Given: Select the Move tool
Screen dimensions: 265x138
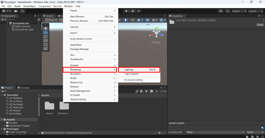Looking at the screenshot, I should click(46, 33).
